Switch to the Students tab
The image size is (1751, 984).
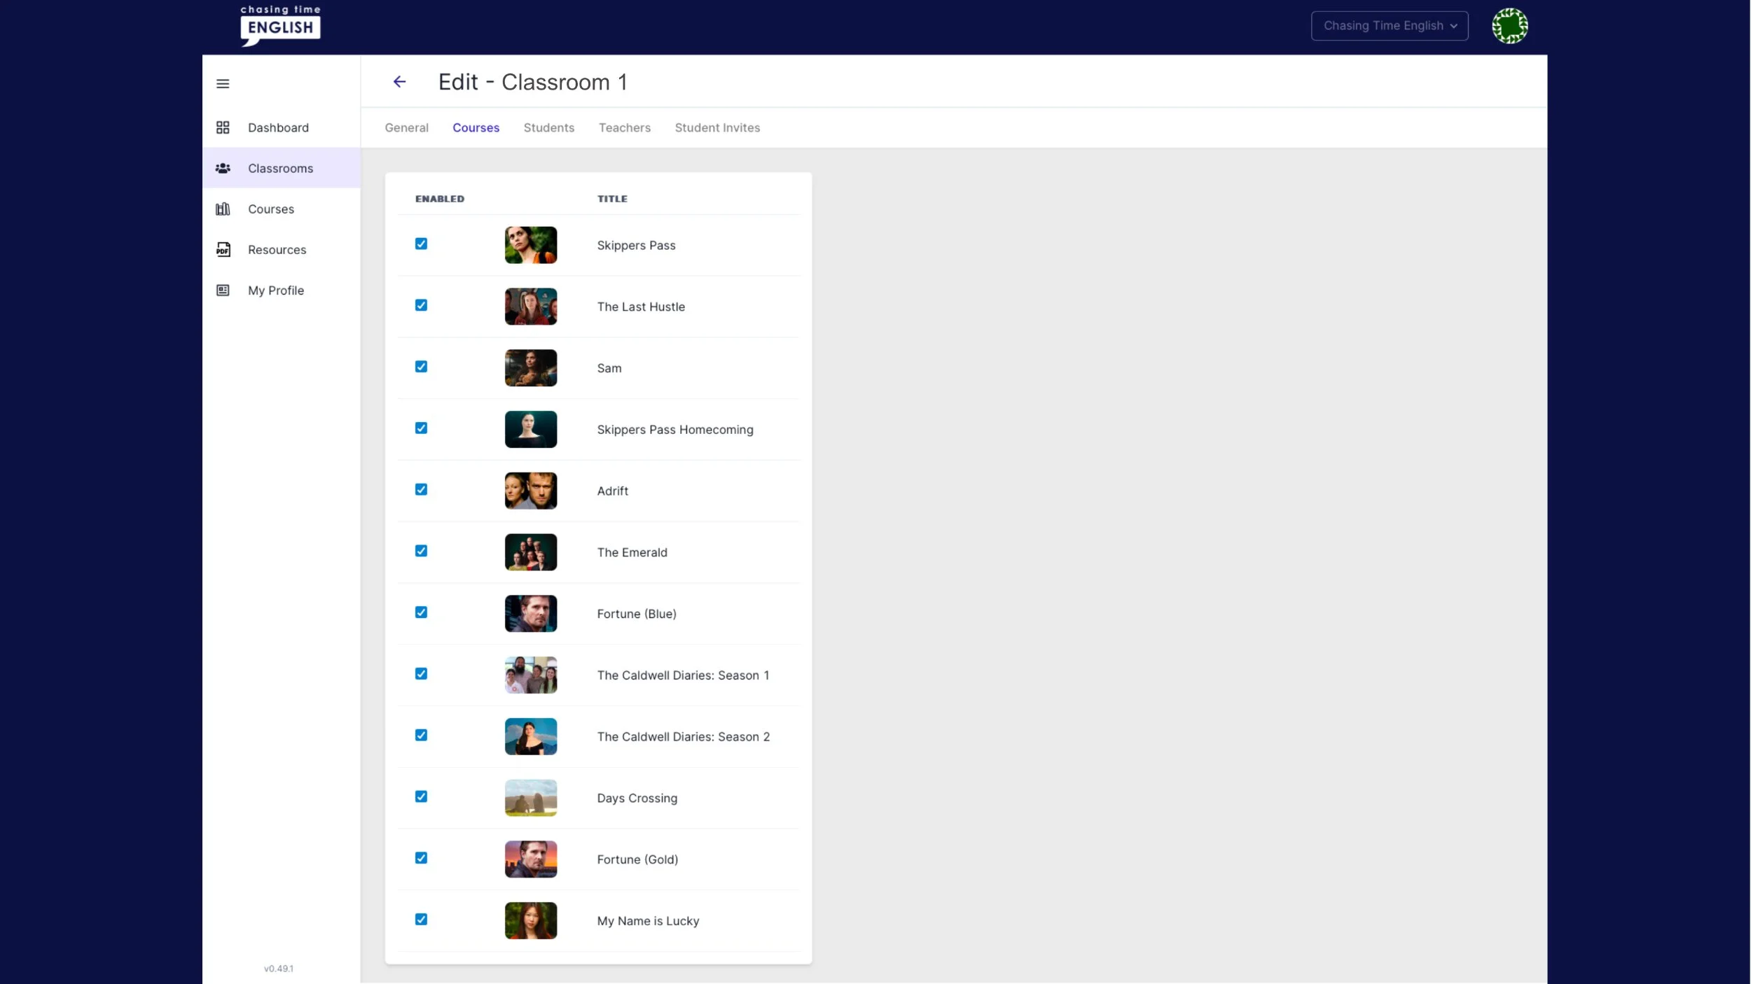(548, 127)
